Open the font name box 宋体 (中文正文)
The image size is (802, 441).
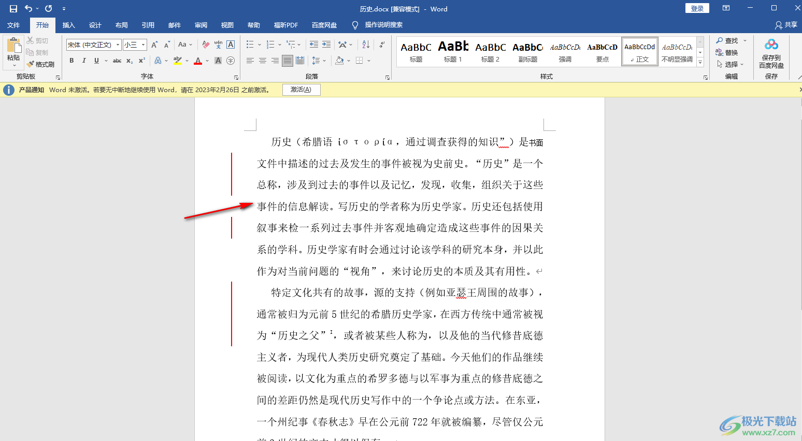click(93, 45)
